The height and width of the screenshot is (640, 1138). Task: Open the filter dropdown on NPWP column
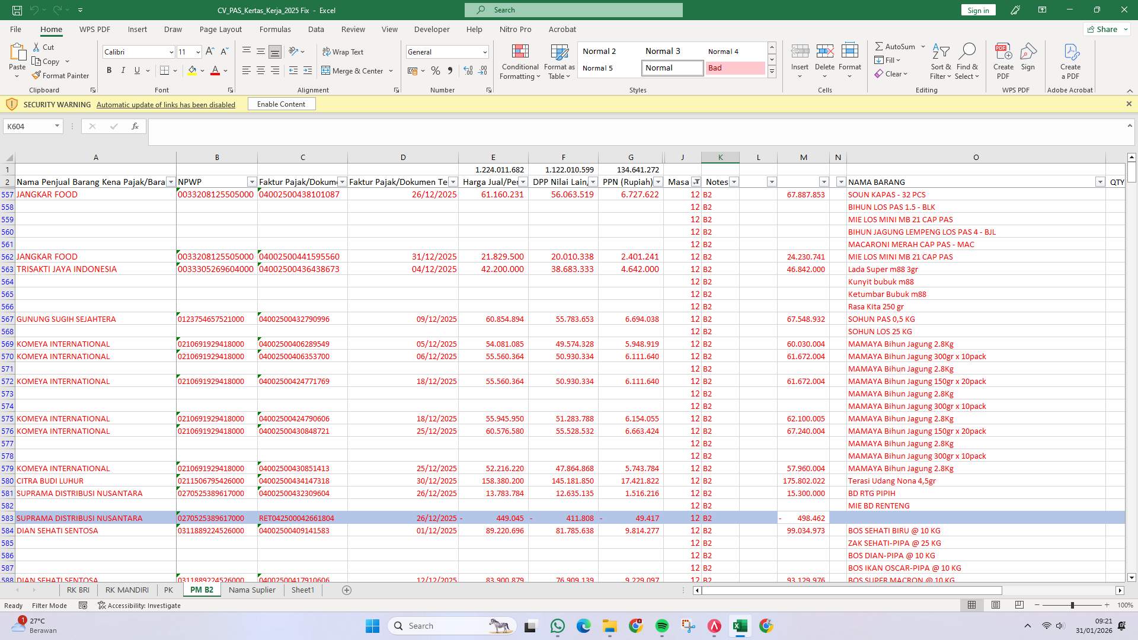252,182
